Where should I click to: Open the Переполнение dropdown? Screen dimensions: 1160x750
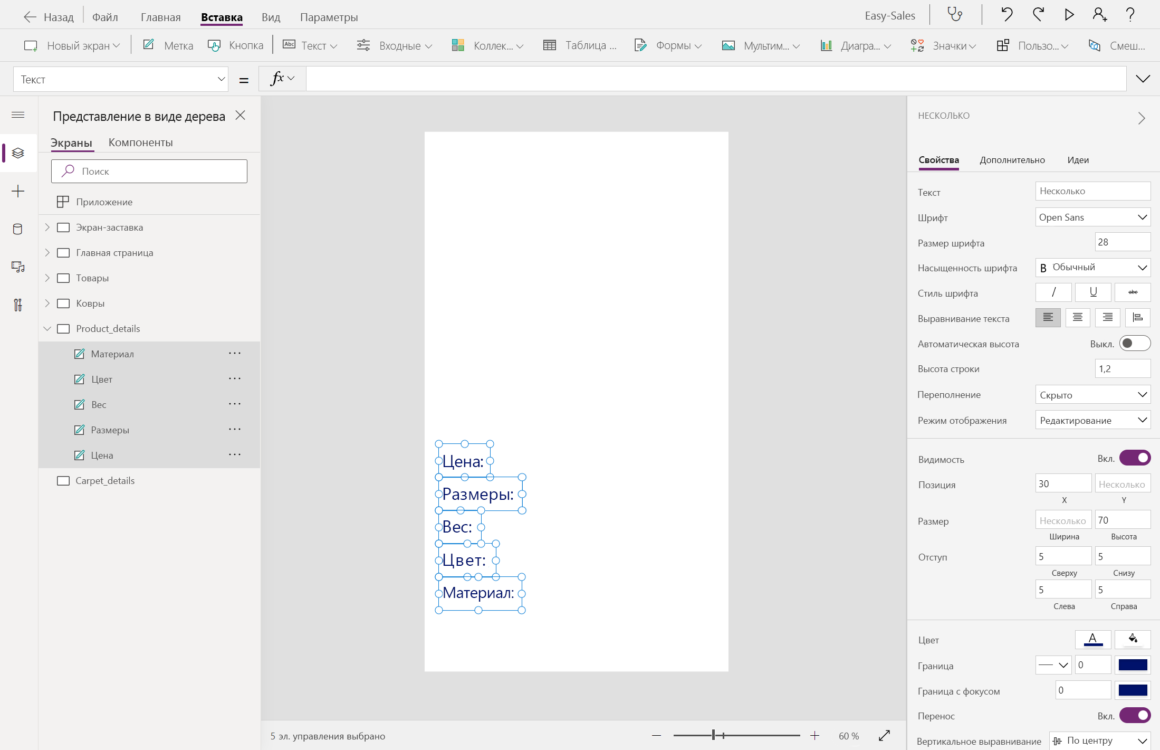click(1092, 395)
